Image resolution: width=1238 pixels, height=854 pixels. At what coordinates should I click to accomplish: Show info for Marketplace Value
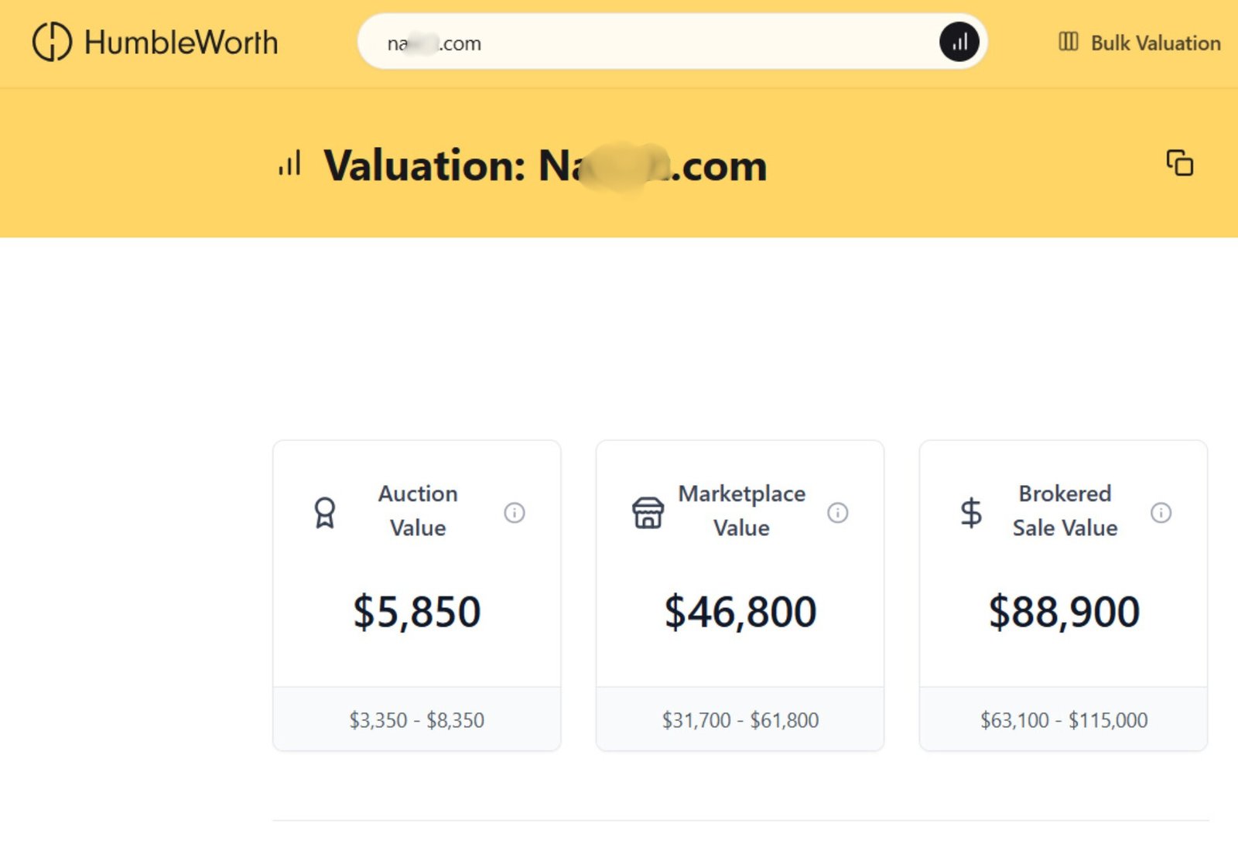[838, 512]
